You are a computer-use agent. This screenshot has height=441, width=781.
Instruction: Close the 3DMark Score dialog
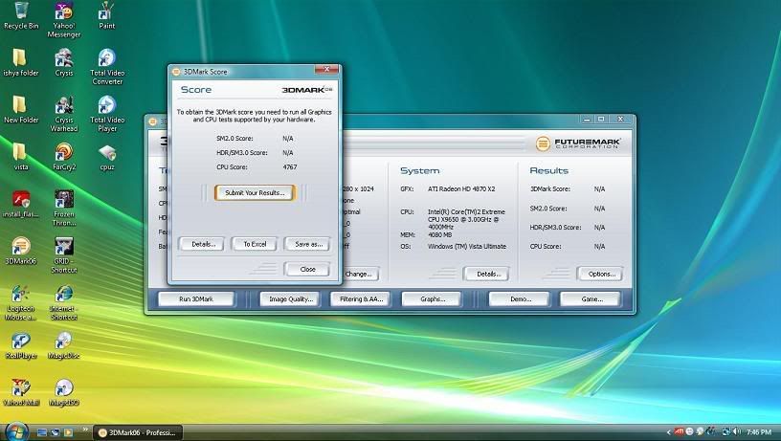pyautogui.click(x=307, y=270)
